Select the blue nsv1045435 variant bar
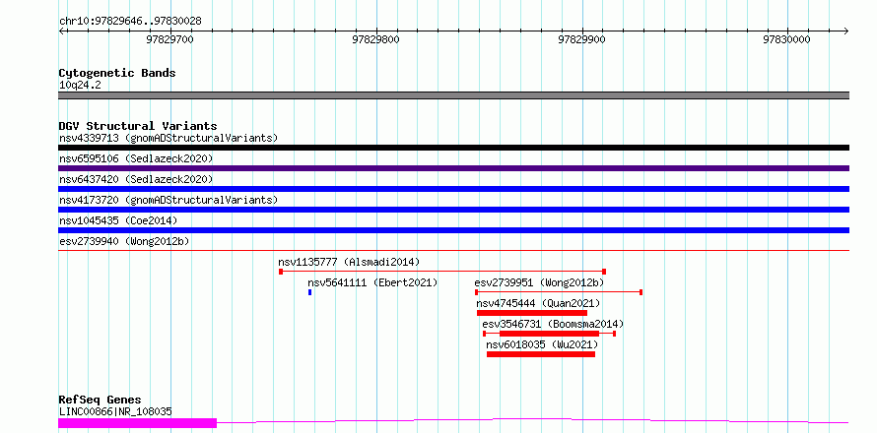 pos(453,230)
